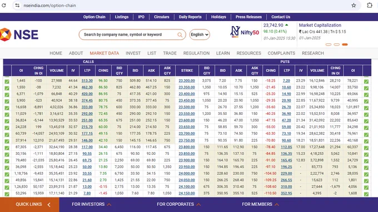Open calls chart icon for strike 23,700.00
The height and width of the screenshot is (212, 378).
[x=7, y=134]
